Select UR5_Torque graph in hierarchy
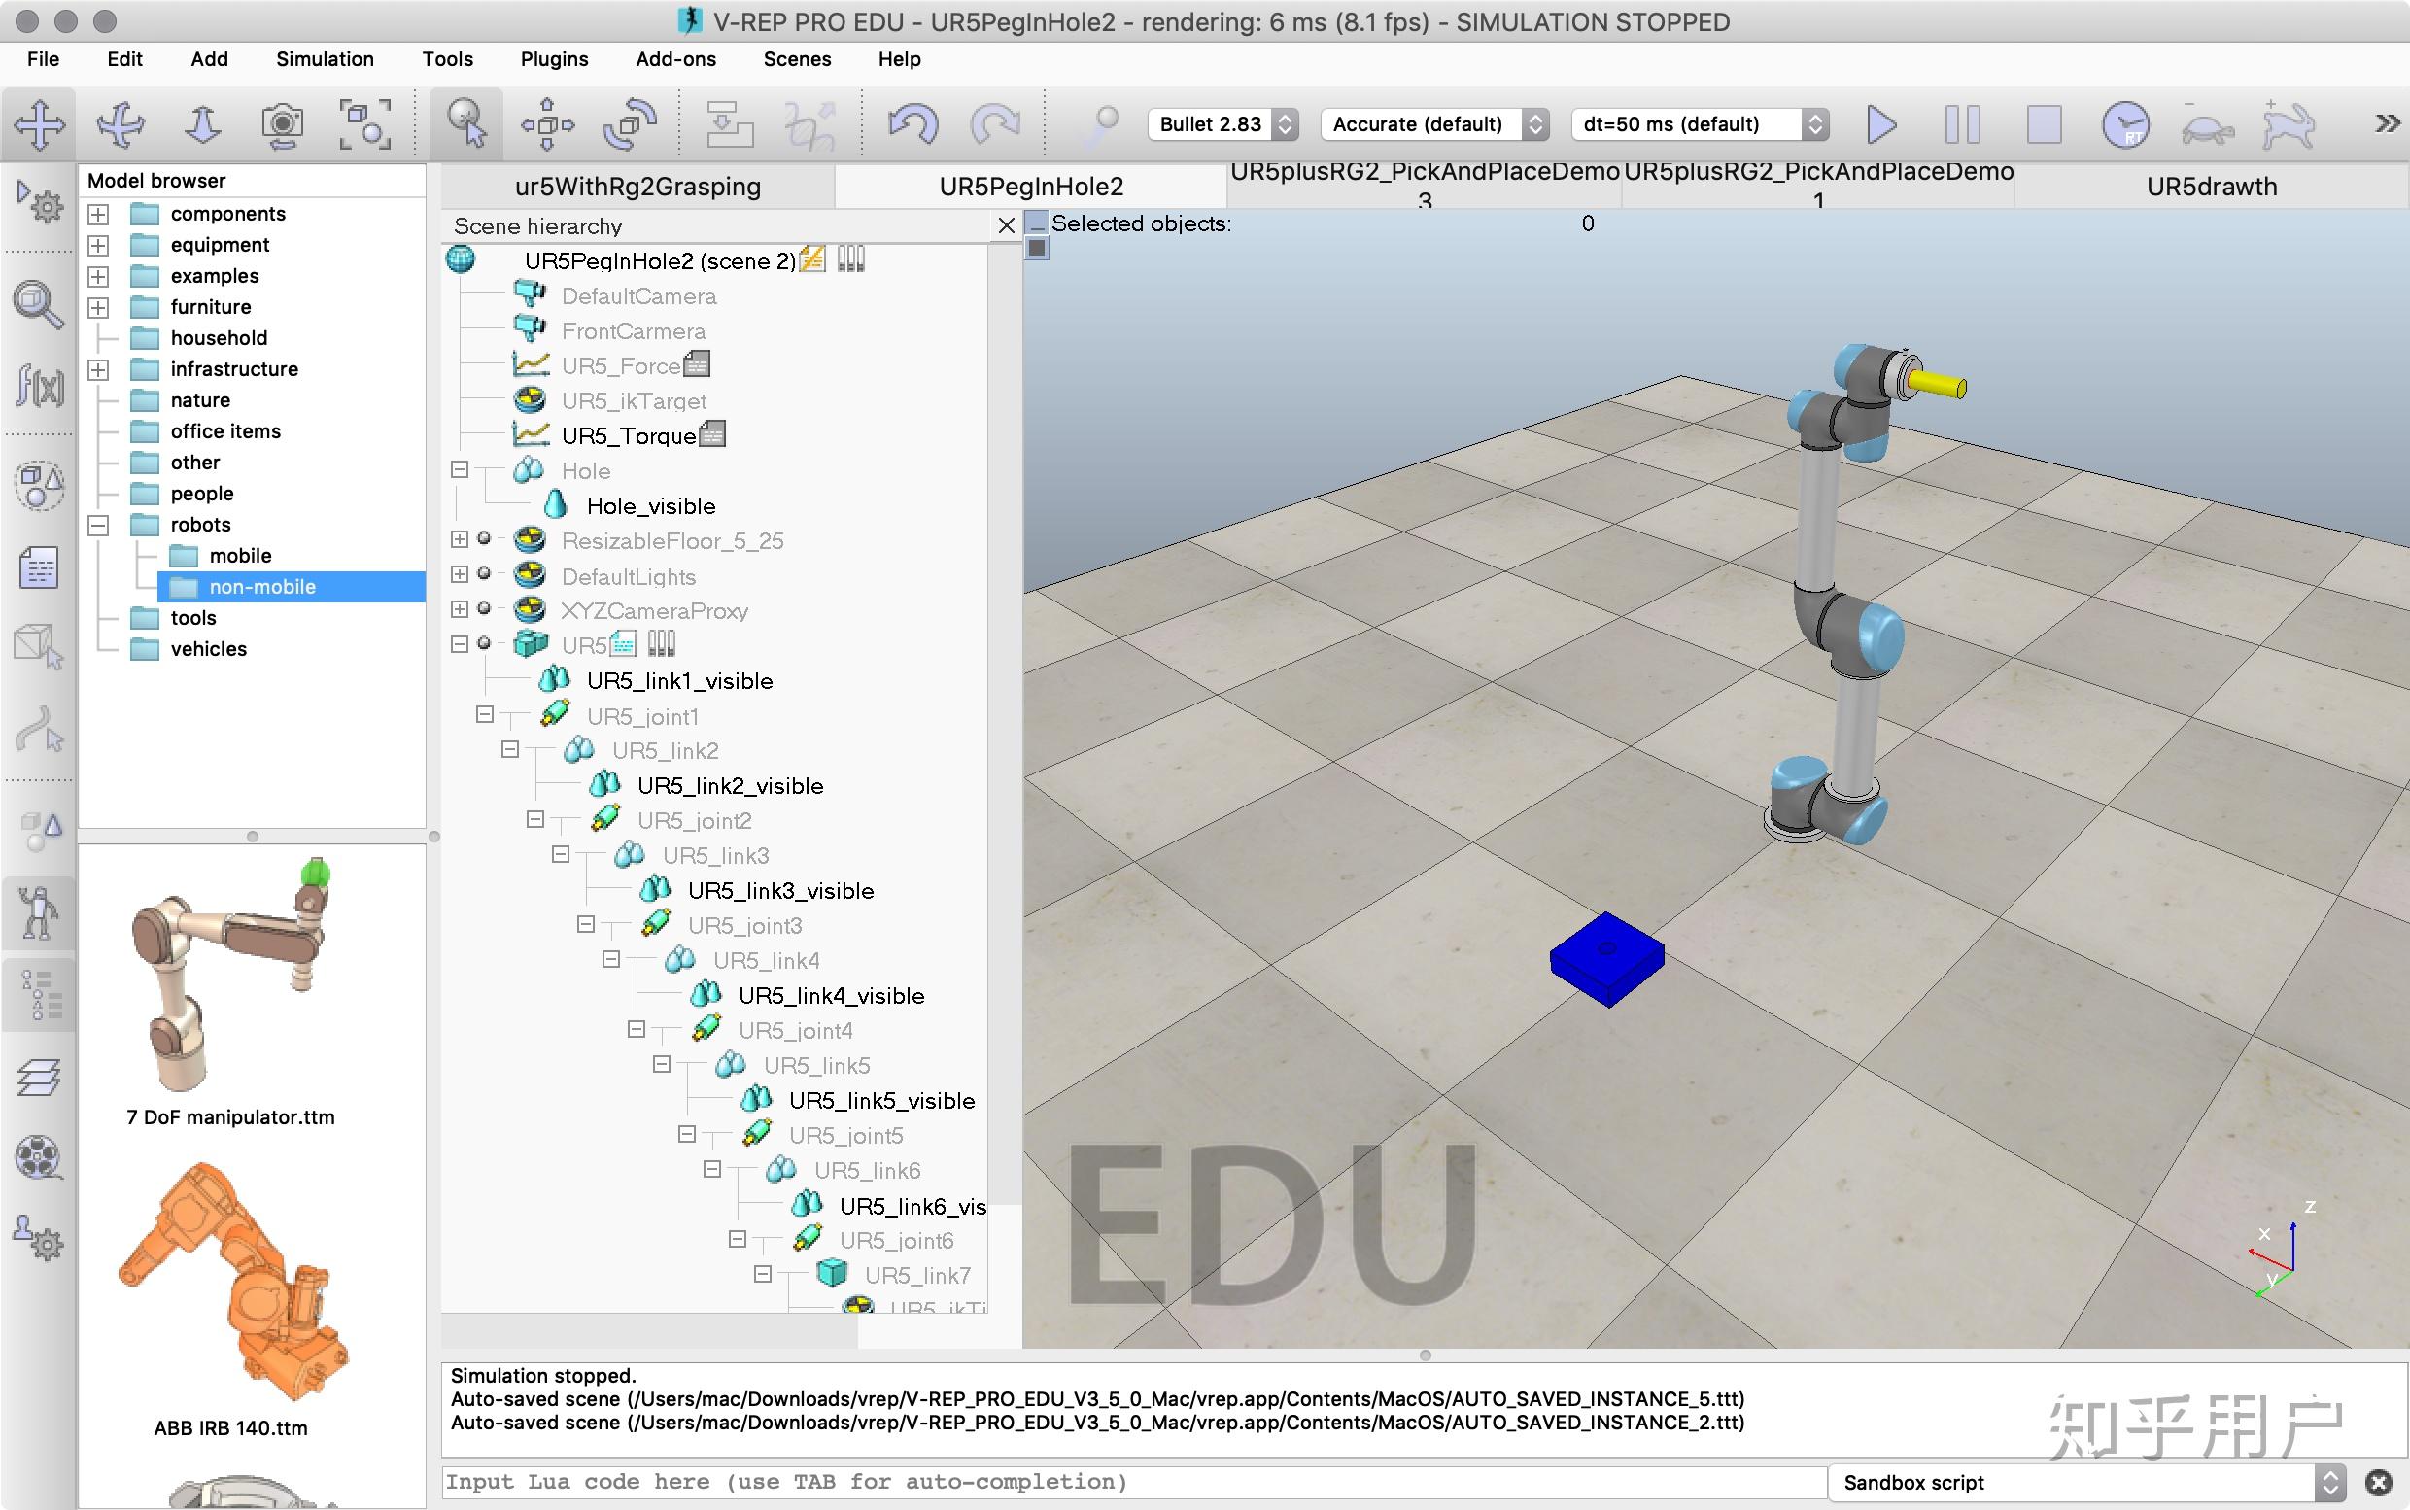The width and height of the screenshot is (2410, 1510). tap(627, 435)
